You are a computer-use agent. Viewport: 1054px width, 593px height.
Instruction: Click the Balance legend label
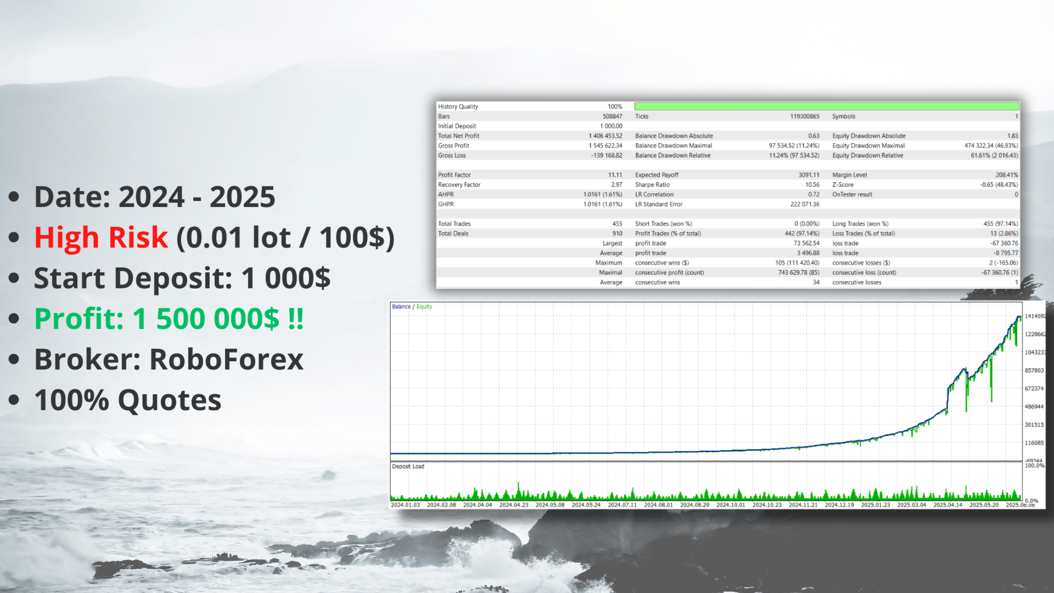(x=400, y=306)
